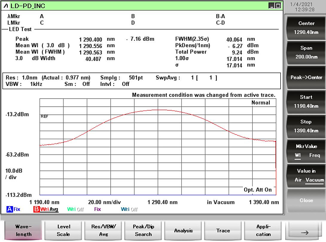Select the Stop 1390.40nm softkey
This screenshot has height=242, width=326.
[x=306, y=126]
